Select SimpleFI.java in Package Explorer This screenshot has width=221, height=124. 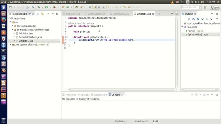coord(26,41)
